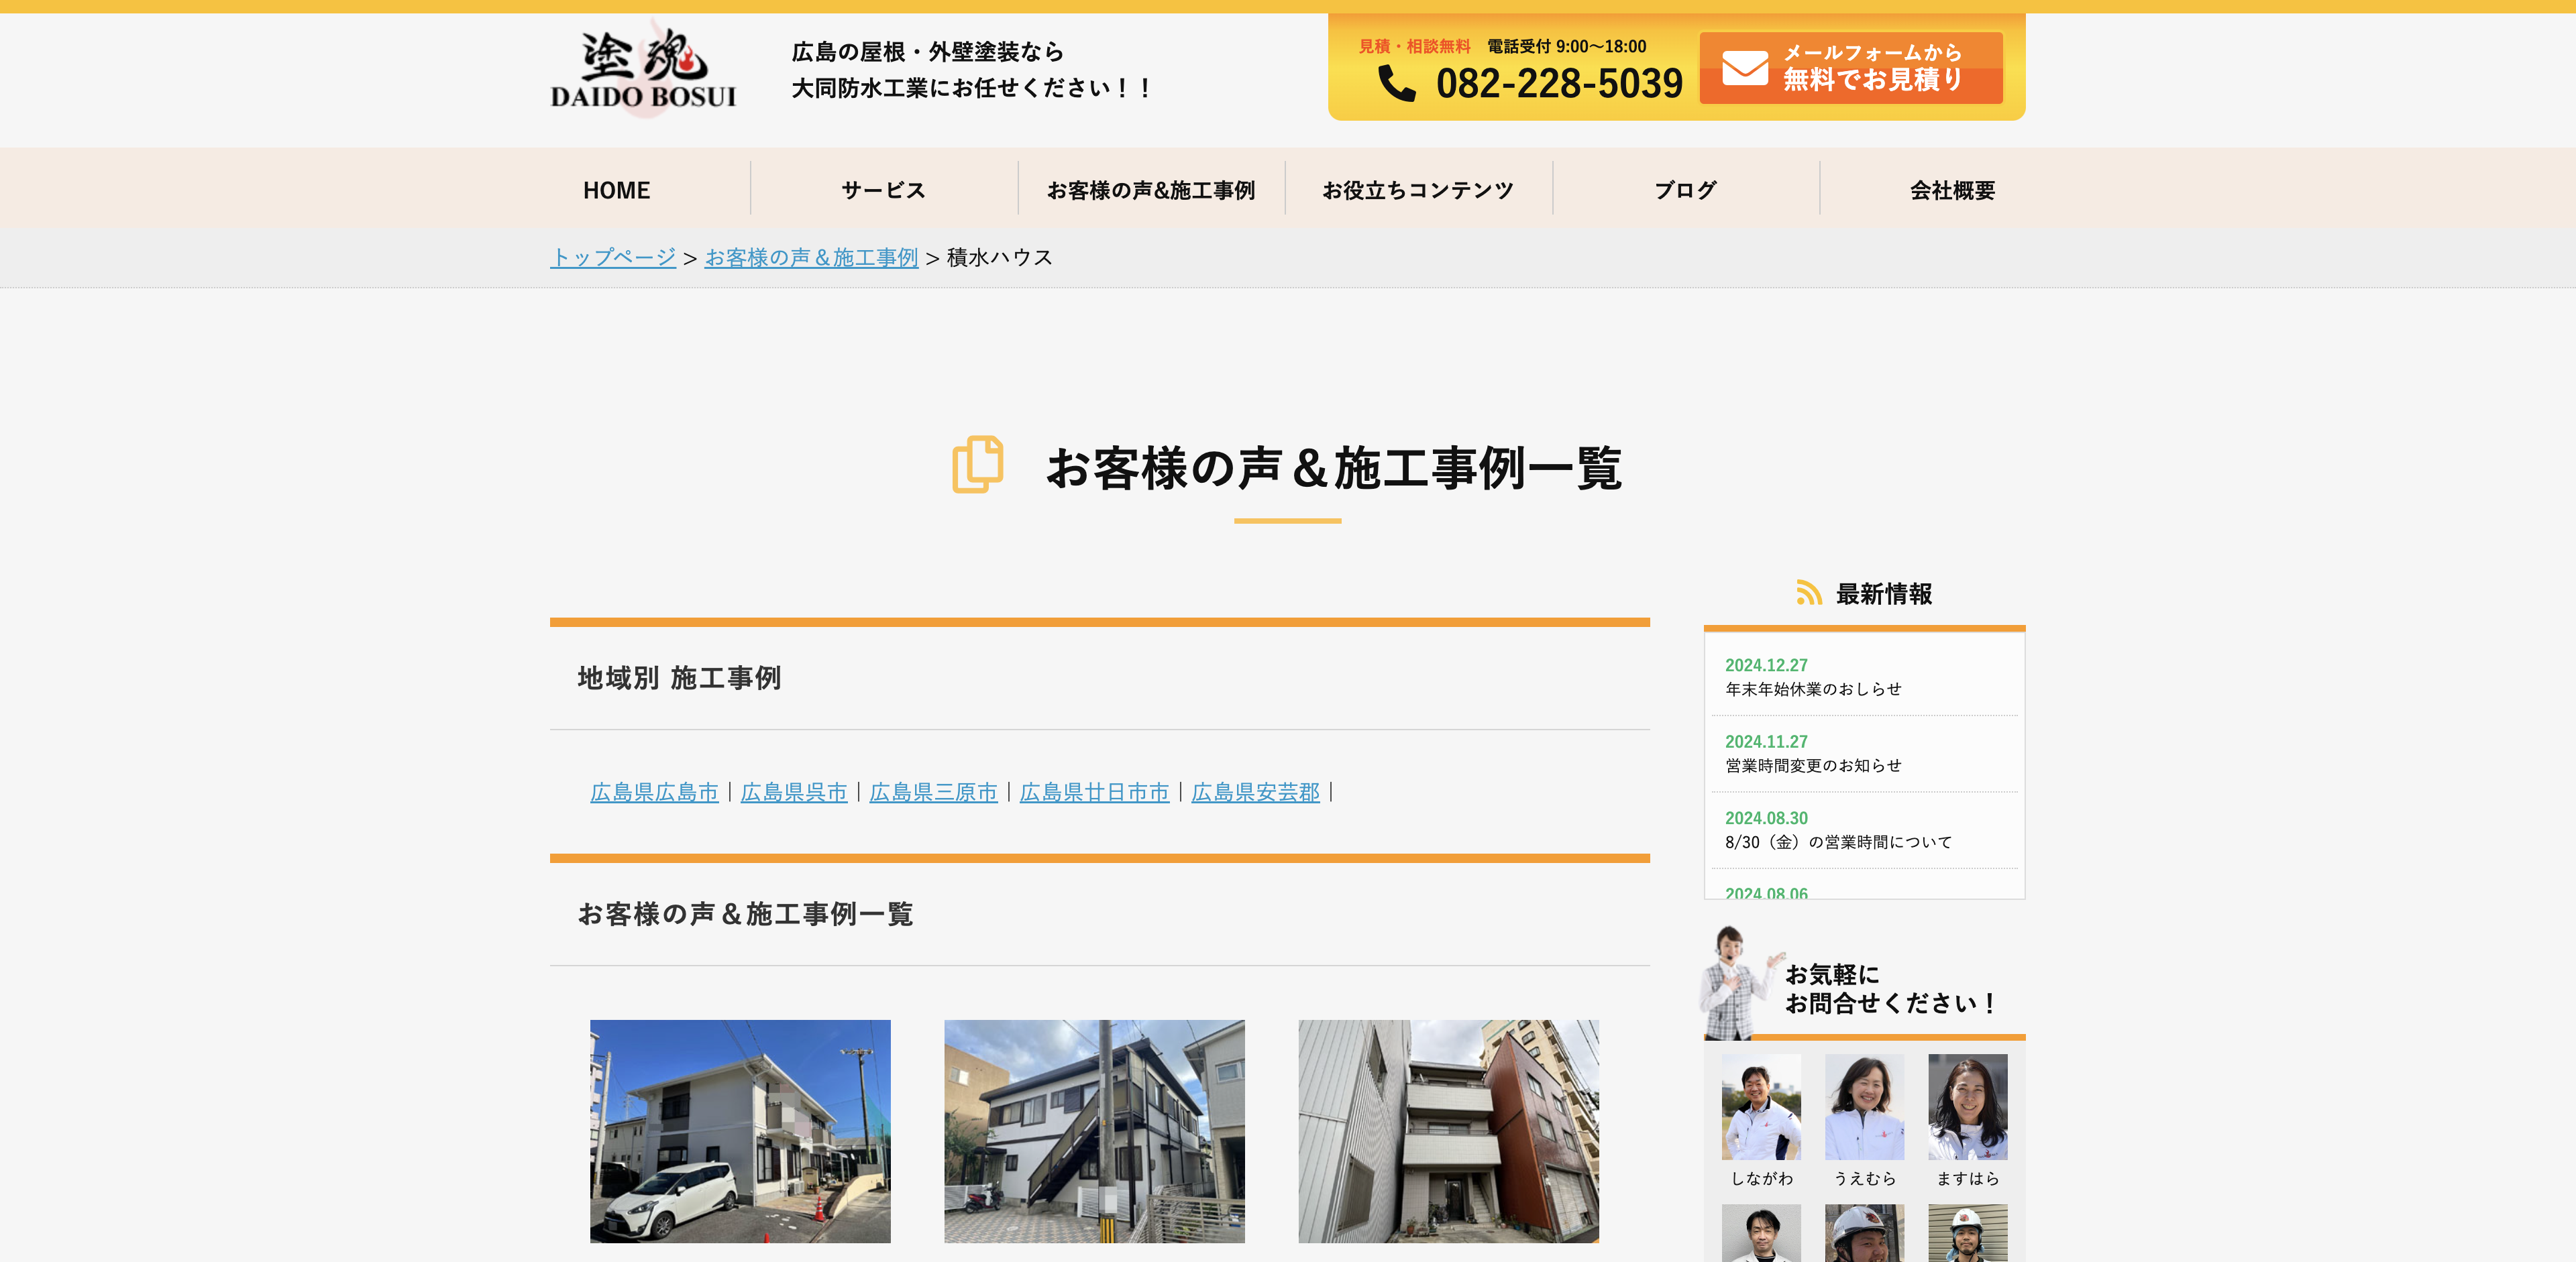2576x1262 pixels.
Task: Click the phone handset icon
Action: pos(1397,83)
